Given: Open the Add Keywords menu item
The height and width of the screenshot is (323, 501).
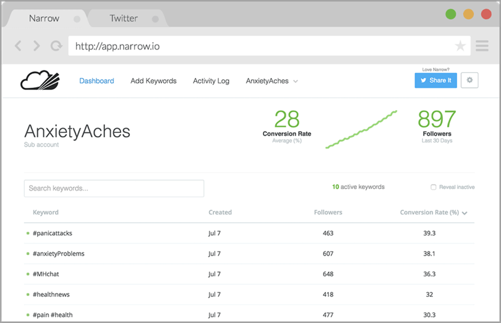Looking at the screenshot, I should (x=153, y=81).
